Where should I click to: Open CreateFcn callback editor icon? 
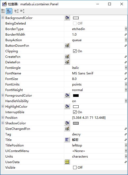67,56
